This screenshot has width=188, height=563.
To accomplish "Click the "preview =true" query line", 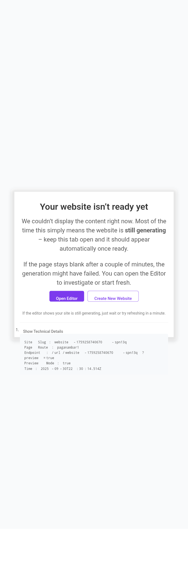I will coord(39,358).
